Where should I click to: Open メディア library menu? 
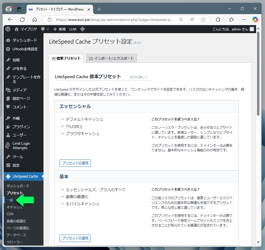(x=24, y=90)
